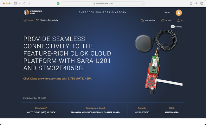Click the Intermediate level text
This screenshot has width=206, height=125.
pos(150,20)
